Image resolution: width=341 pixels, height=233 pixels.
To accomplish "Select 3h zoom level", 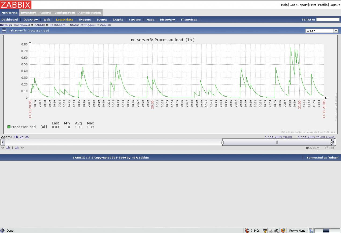I will [x=27, y=137].
